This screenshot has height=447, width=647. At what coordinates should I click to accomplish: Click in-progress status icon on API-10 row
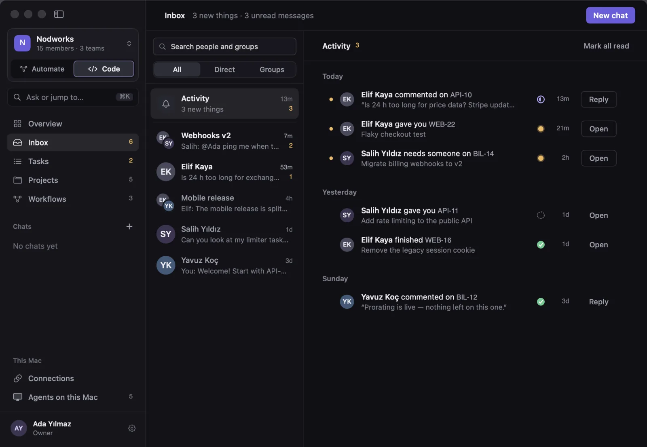click(541, 99)
